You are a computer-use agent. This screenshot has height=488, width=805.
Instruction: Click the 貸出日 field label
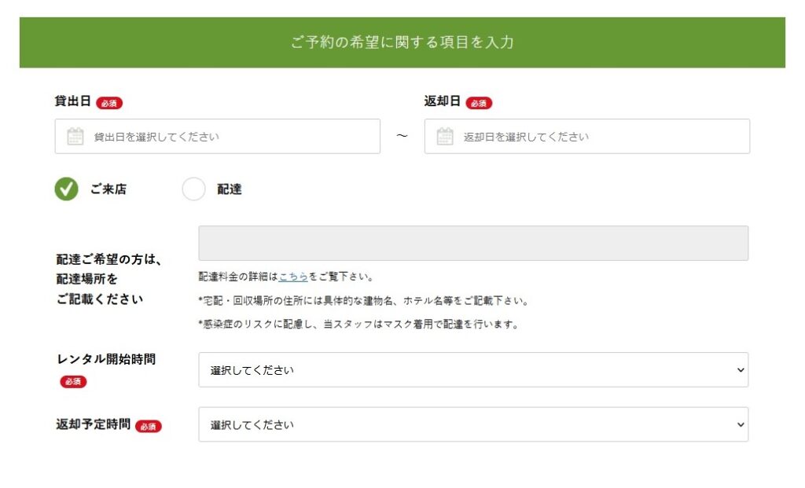coord(73,101)
